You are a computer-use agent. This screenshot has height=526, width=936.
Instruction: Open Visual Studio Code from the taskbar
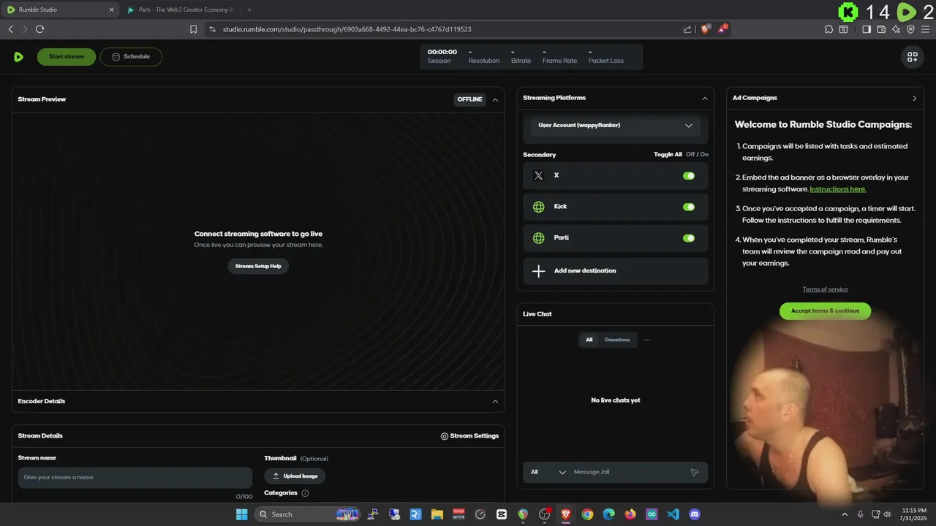[x=673, y=514]
